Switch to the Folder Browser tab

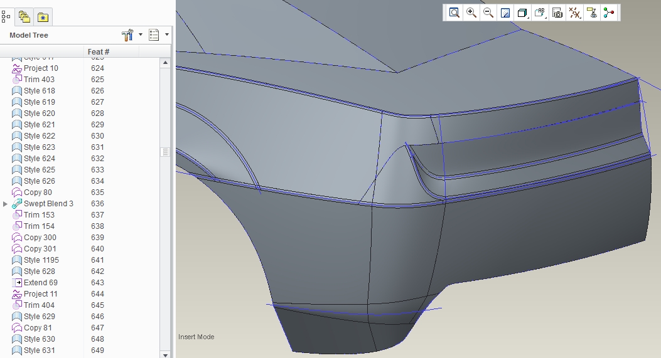[24, 16]
